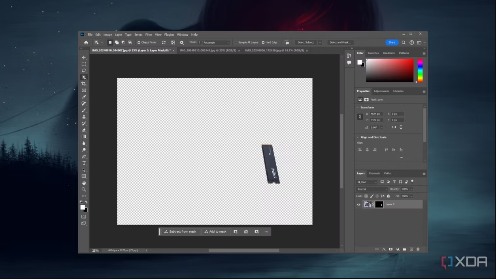
Task: Click the Select Subject button
Action: [x=306, y=42]
